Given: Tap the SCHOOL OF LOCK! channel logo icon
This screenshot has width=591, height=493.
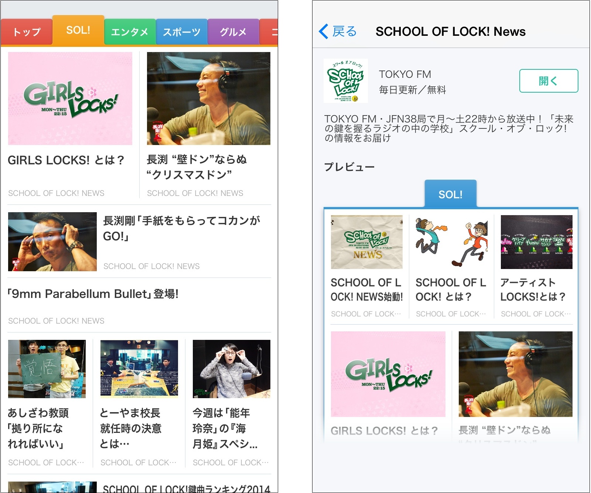Looking at the screenshot, I should point(346,81).
